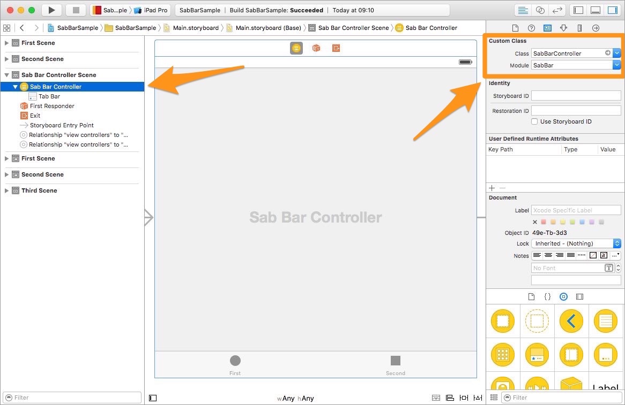This screenshot has height=405, width=625.
Task: Collapse the selected Sab Bar Controller row
Action: tap(15, 86)
